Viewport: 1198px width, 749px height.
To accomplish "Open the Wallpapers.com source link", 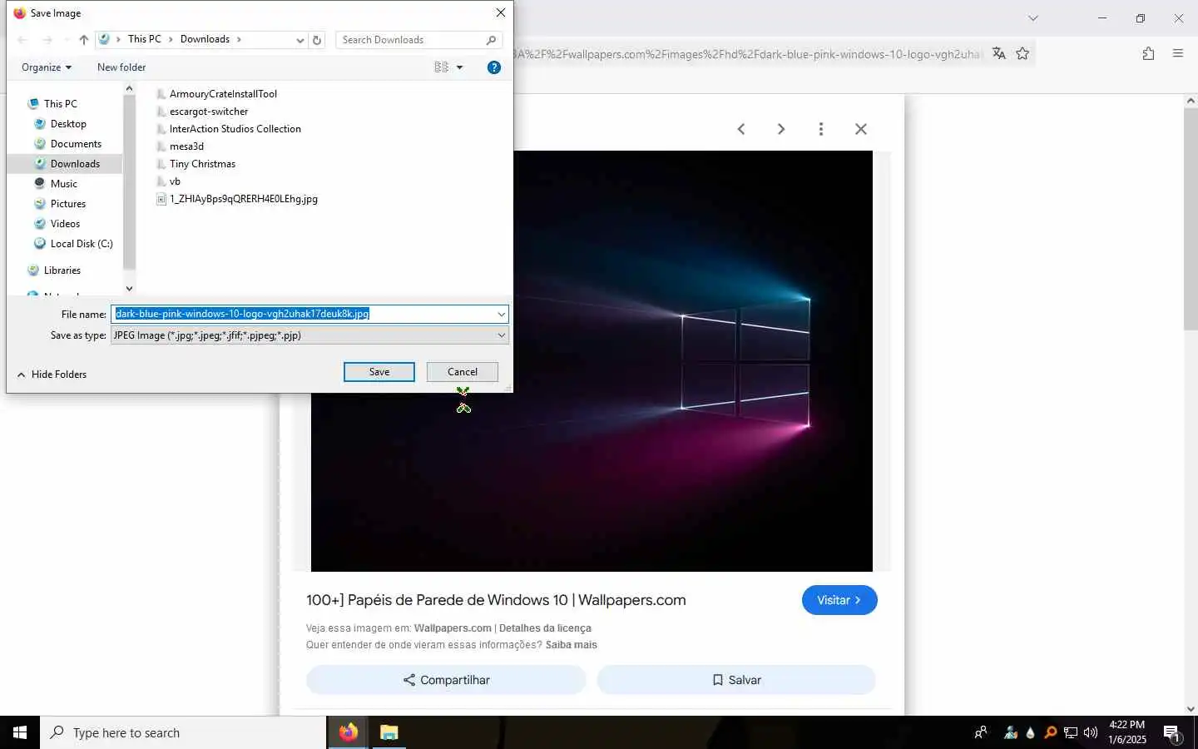I will pos(453,628).
